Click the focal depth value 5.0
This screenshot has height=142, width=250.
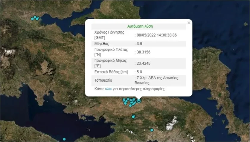tap(139, 72)
